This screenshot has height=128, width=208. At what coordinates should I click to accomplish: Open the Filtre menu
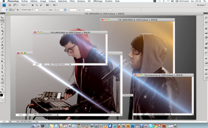tap(72, 1)
